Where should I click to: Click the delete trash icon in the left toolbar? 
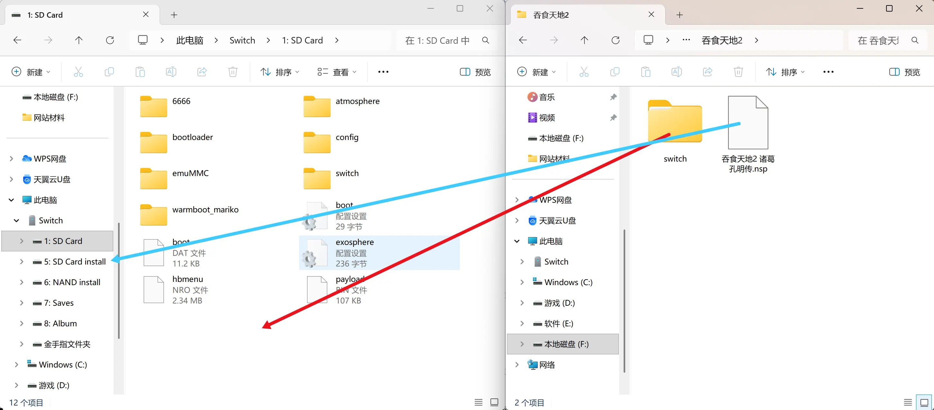pyautogui.click(x=233, y=72)
